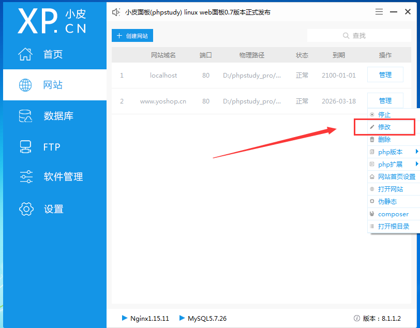Click the MySQL5.7.26 status label
Image resolution: width=420 pixels, height=328 pixels.
[x=207, y=318]
